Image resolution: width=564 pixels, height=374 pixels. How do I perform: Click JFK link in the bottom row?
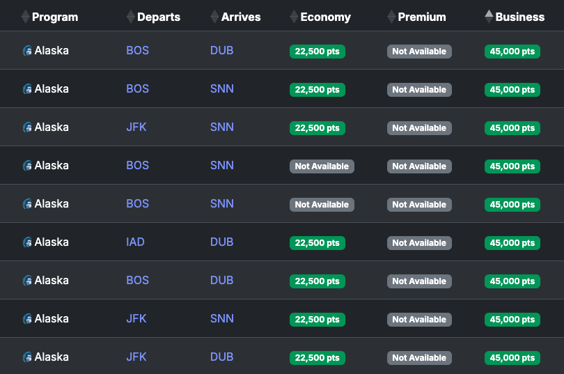tap(136, 357)
